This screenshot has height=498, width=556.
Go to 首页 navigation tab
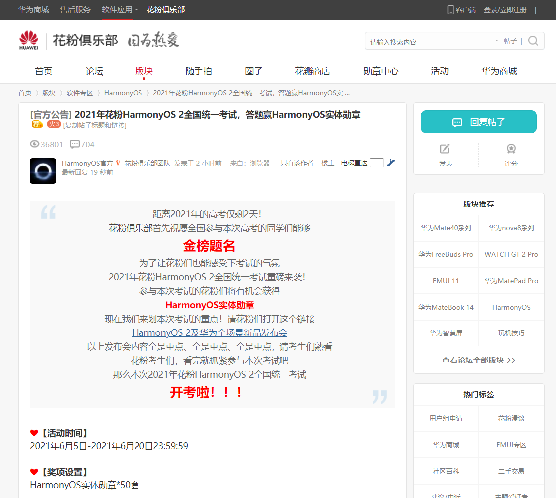44,71
